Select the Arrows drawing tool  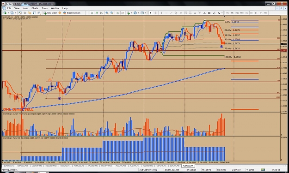[219, 13]
